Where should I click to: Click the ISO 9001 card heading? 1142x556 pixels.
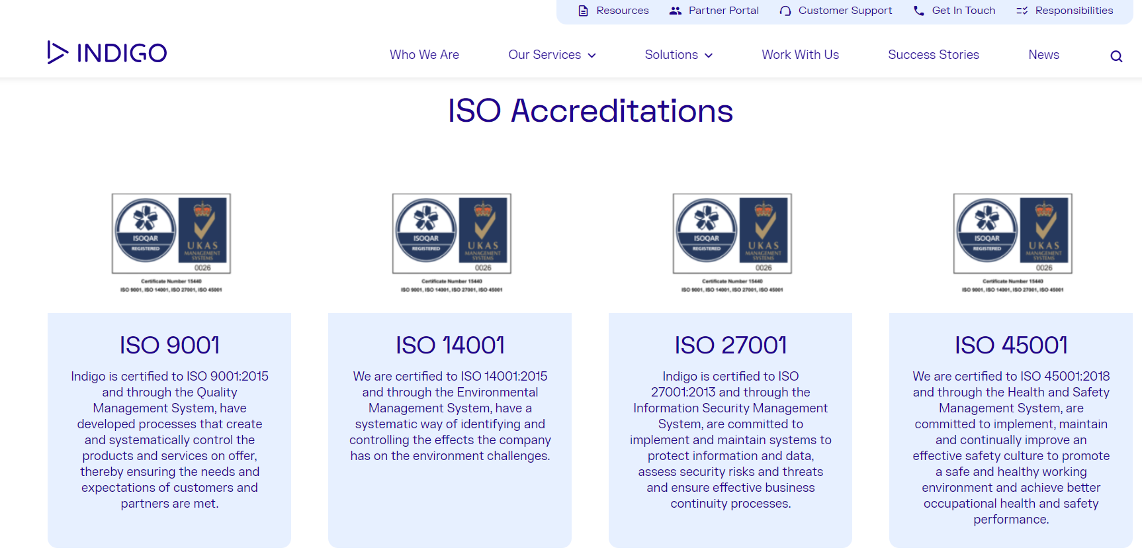[x=169, y=345]
